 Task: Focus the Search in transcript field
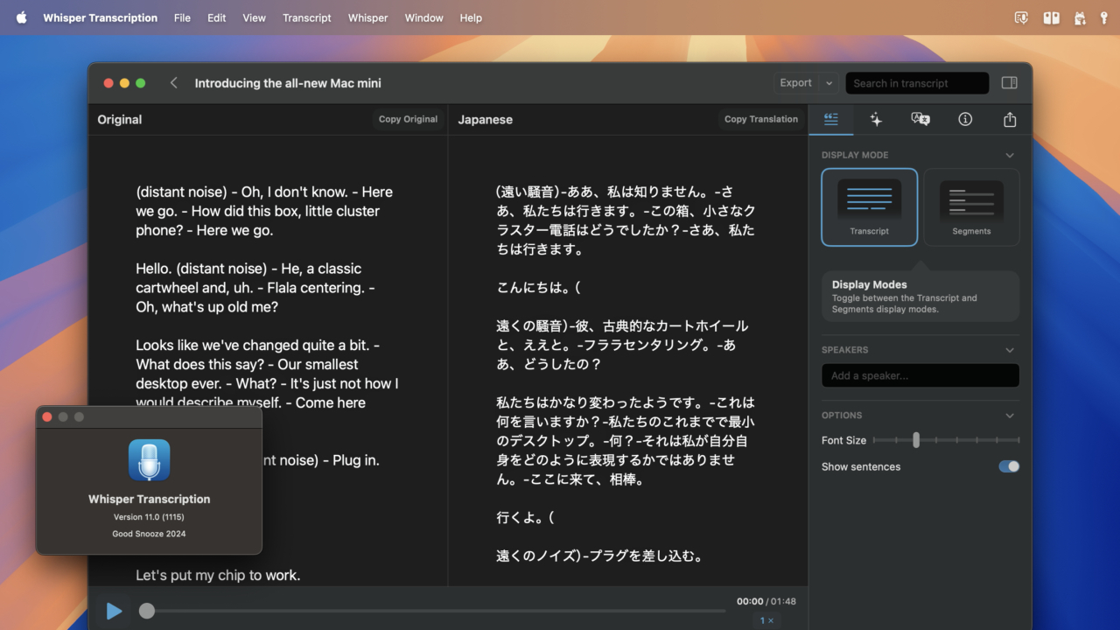point(917,83)
